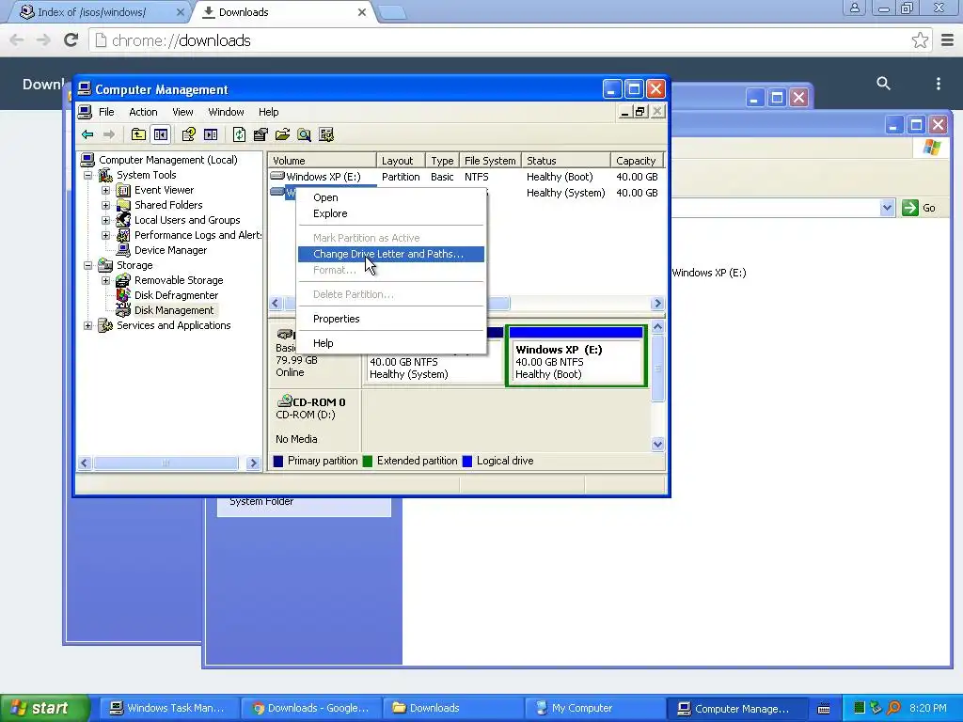Select Disk Defragmenter in the tree
963x722 pixels.
coord(176,295)
